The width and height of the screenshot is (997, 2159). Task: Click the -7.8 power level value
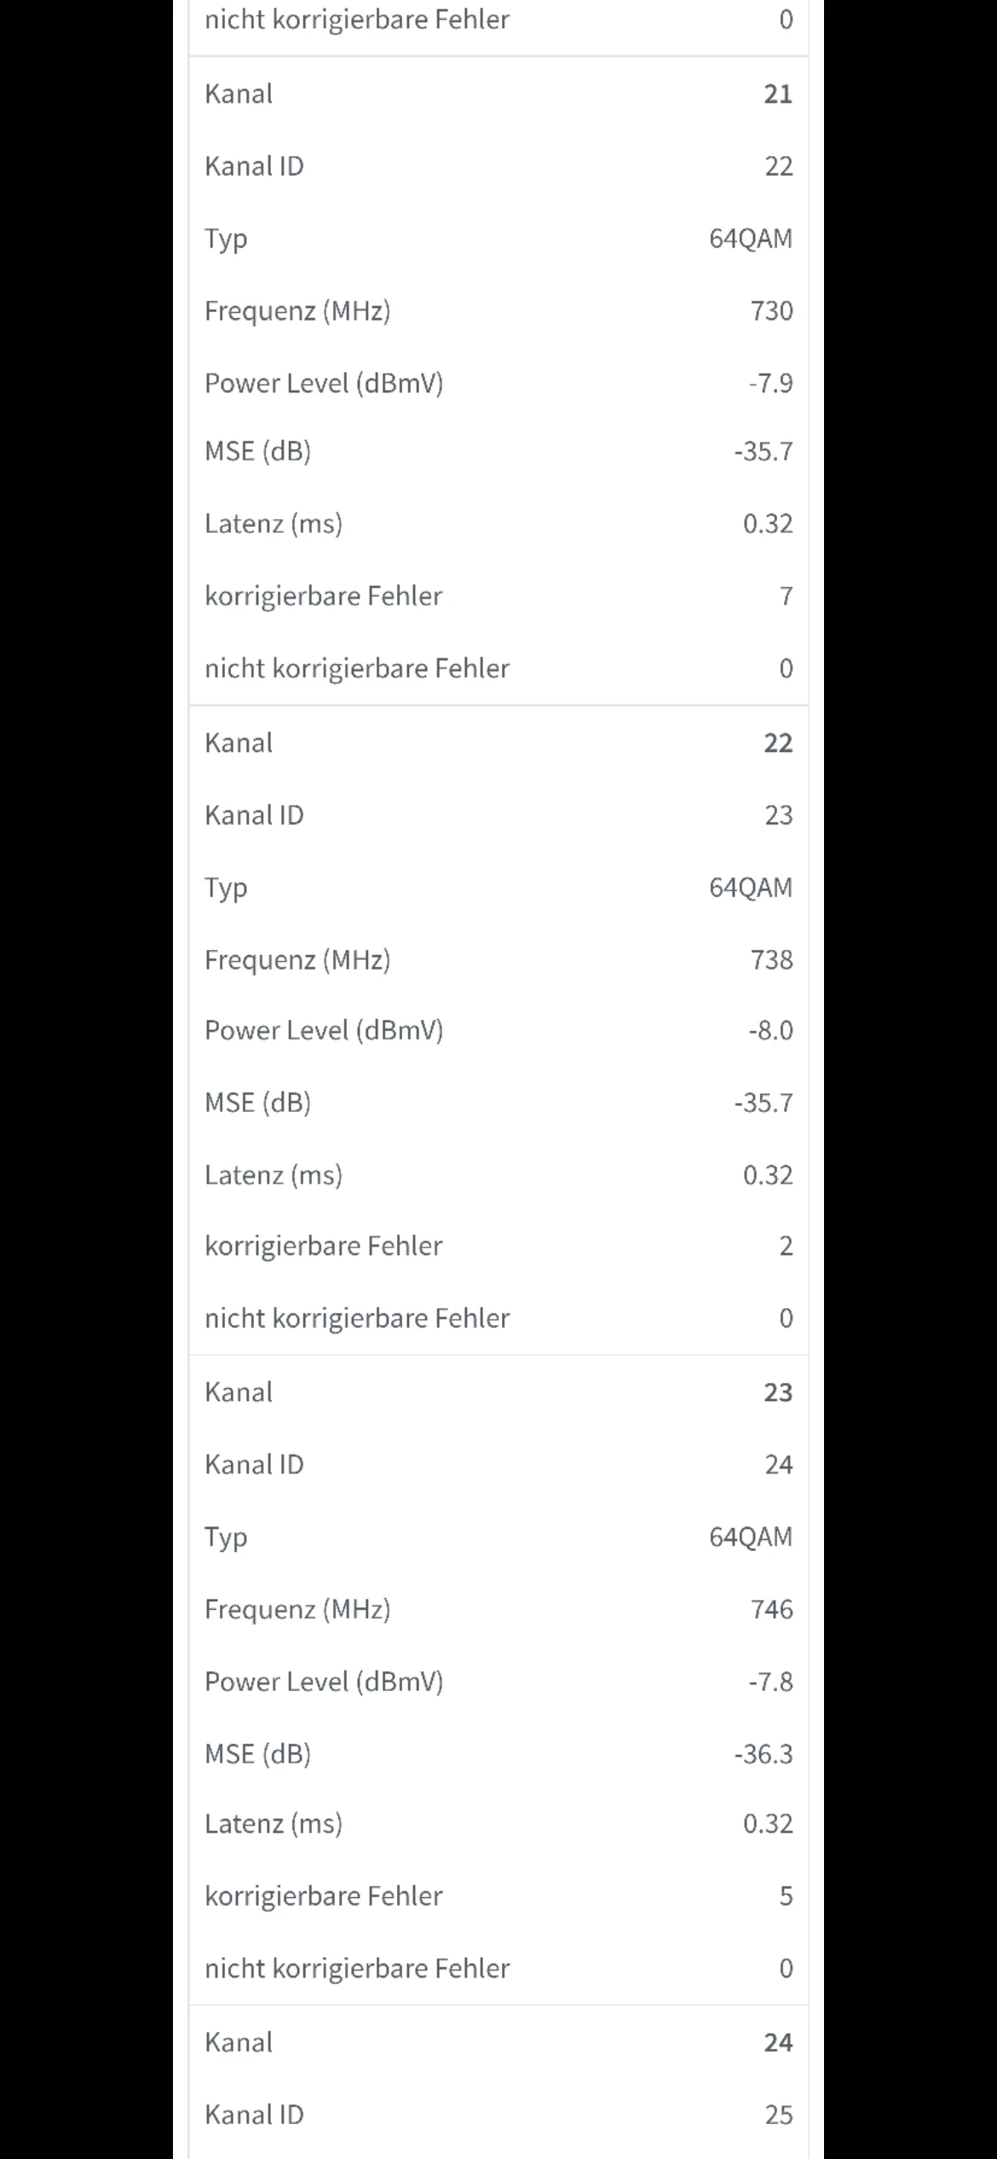770,1681
